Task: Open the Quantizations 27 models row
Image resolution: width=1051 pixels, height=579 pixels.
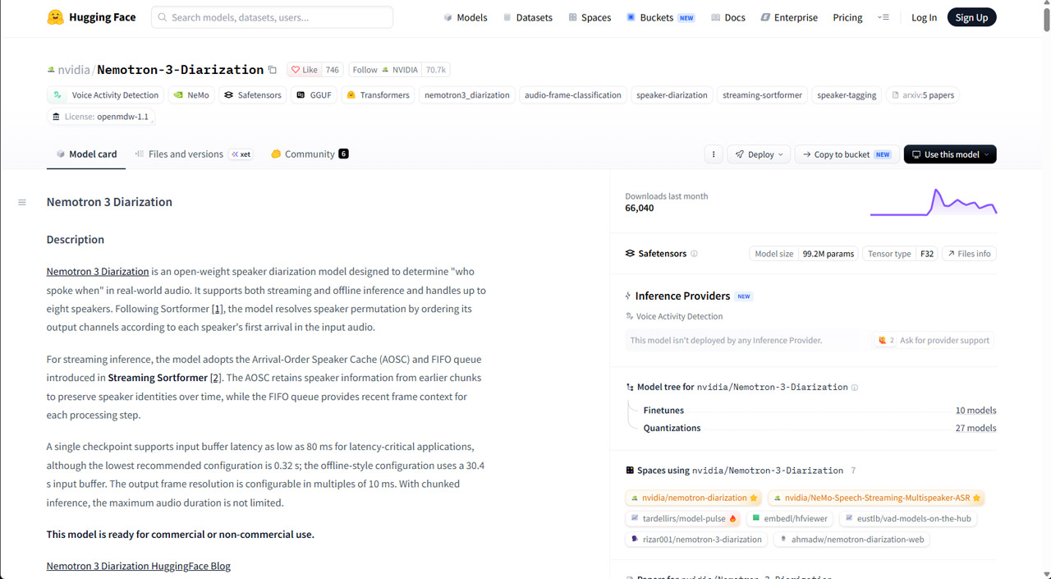Action: point(812,428)
